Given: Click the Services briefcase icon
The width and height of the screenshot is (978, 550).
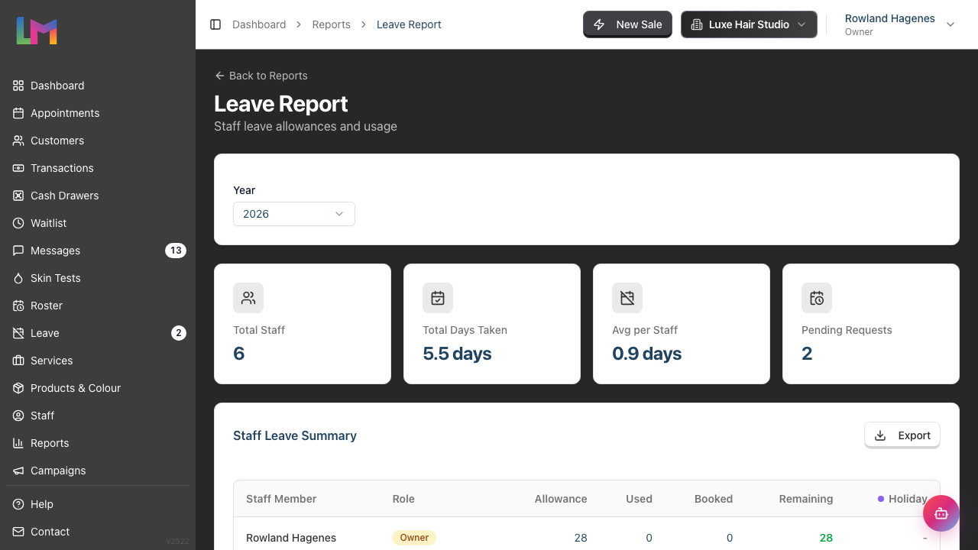Looking at the screenshot, I should pyautogui.click(x=18, y=361).
